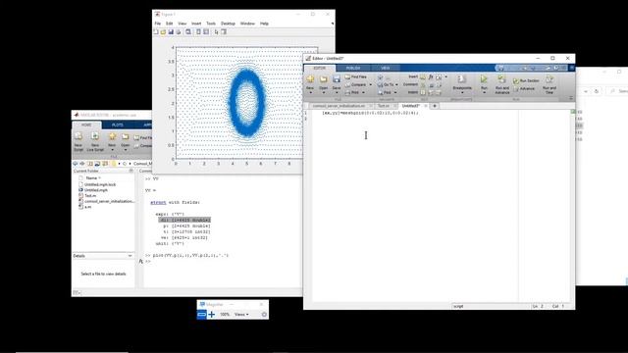Click the smart Indent icon in the Editor
628x353 pixels.
pos(423,92)
